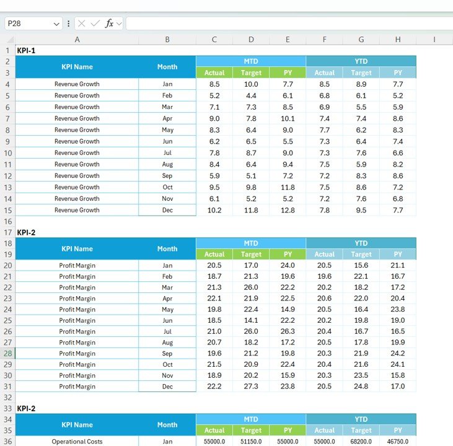Click into the formula bar input
Viewport: 453px width, 446px height.
289,24
